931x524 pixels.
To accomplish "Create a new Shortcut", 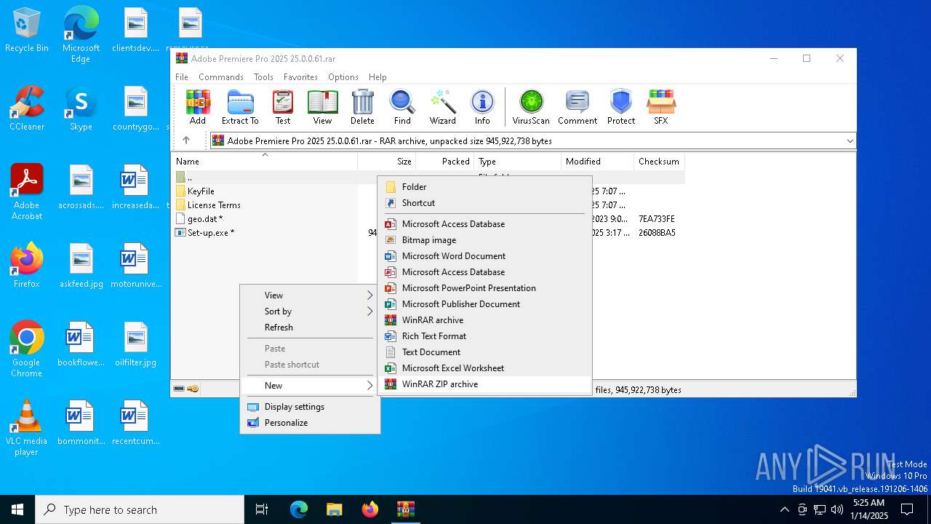I will pos(484,202).
